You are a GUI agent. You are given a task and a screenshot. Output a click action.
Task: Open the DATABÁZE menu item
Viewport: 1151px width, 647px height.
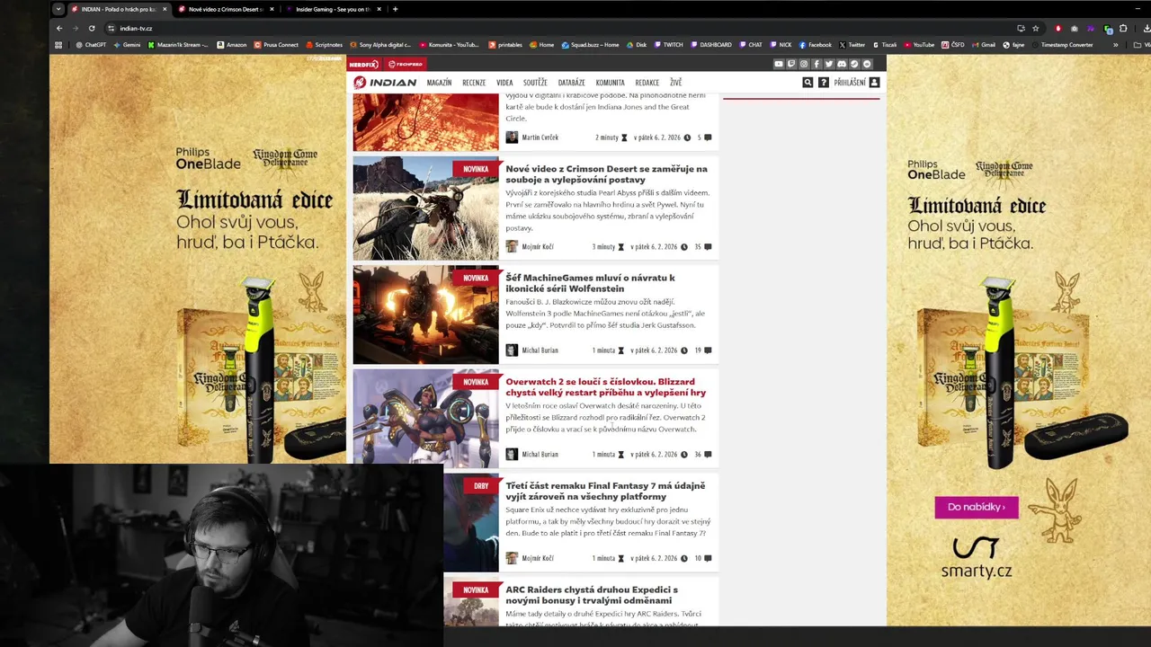(571, 83)
